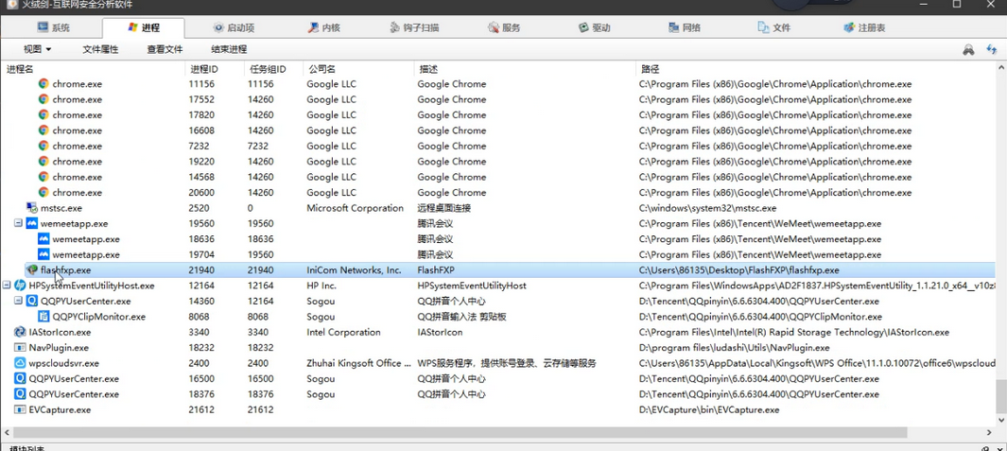Click the 文件属性 button
This screenshot has height=451, width=1007.
coord(101,49)
